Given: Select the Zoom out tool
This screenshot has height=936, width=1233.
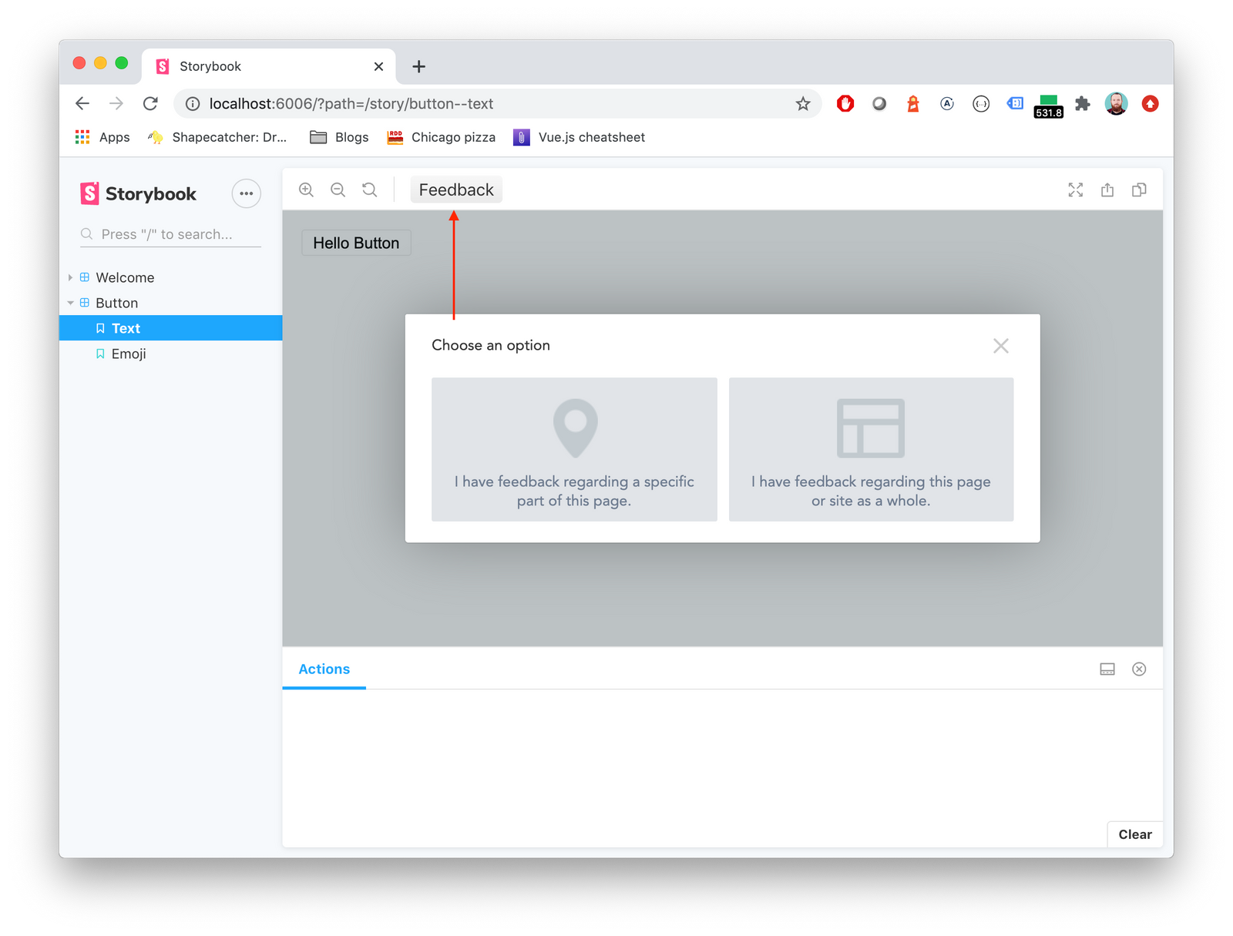Looking at the screenshot, I should (x=338, y=190).
